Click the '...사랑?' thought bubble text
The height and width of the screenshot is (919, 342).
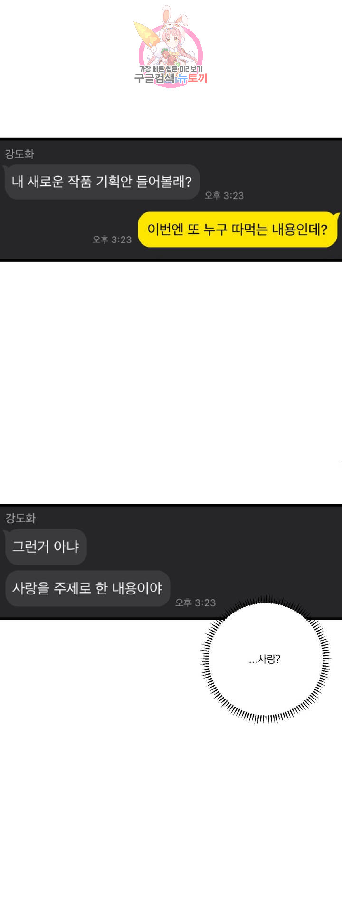pos(265,659)
